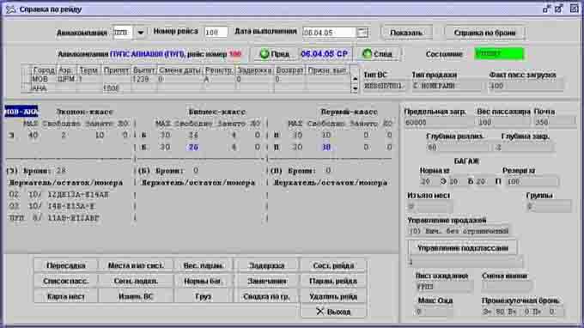
Task: Open Управление подклассами
Action: pyautogui.click(x=463, y=248)
